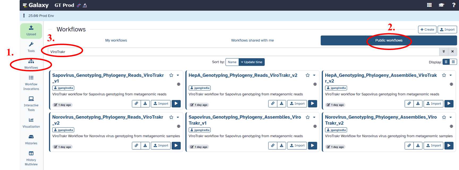Run the Sapovirus_Genotyping_Phylogeny_Reads_ViroTrakr_v1 workflow

(x=176, y=104)
